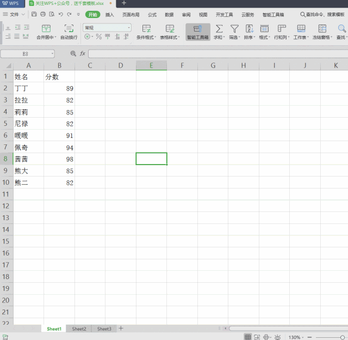
Task: Open the 格式 format button
Action: pos(264,32)
